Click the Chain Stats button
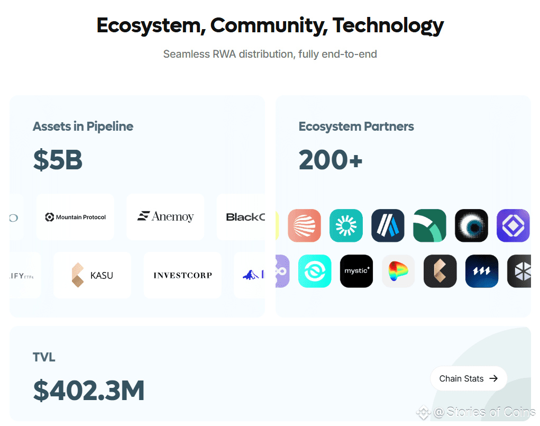This screenshot has width=540, height=426. pos(469,378)
